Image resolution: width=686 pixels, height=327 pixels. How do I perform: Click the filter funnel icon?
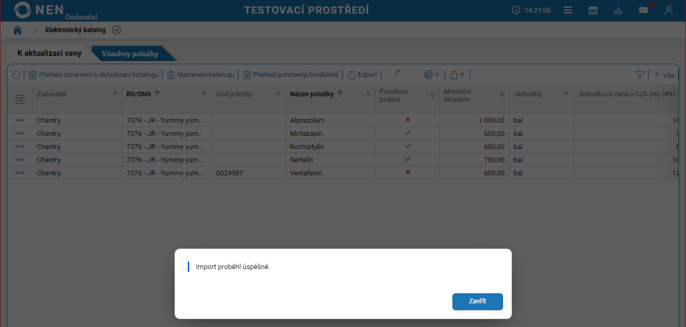coord(640,75)
